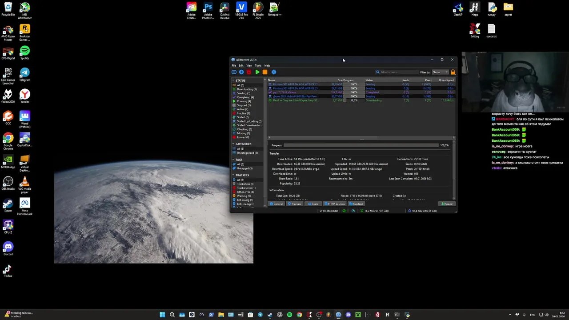This screenshot has width=569, height=320.
Task: Click the Devil.in.Disguise 16,3% progress bar
Action: click(x=354, y=100)
